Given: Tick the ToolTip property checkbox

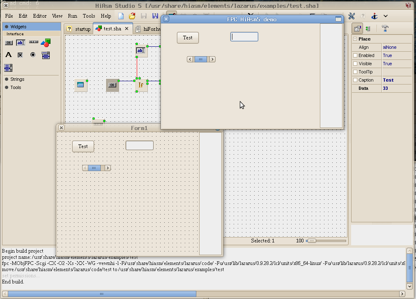Looking at the screenshot, I should click(x=355, y=72).
